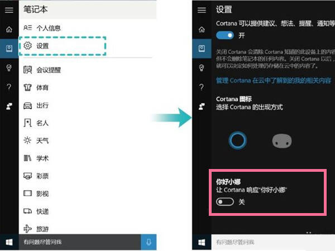Click the microphone icon in the search bar

(x=149, y=242)
